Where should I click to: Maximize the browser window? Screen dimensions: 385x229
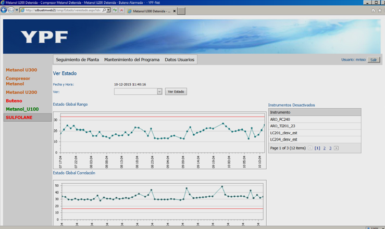(376, 3)
